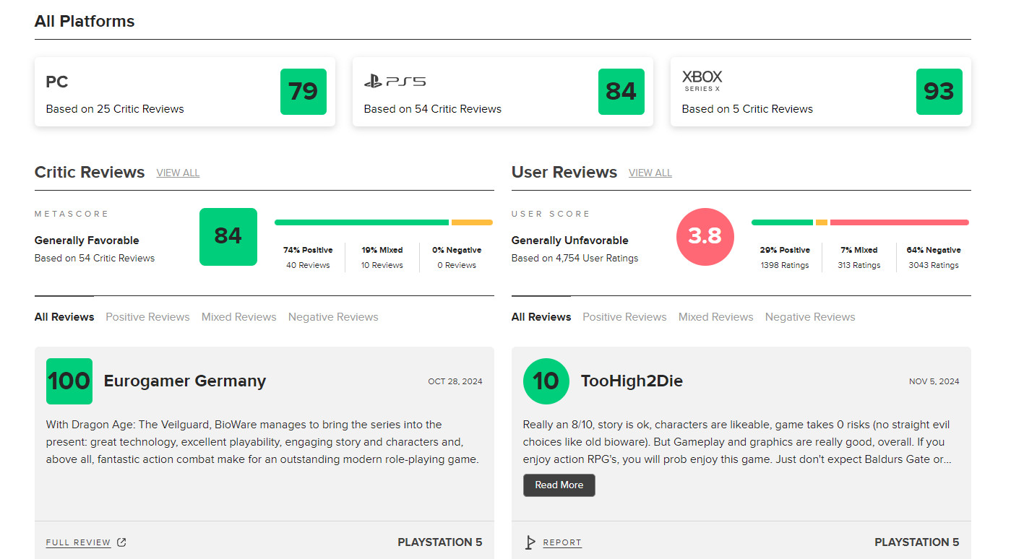The height and width of the screenshot is (559, 1024).
Task: Click 0% Negative critic stat
Action: (457, 257)
